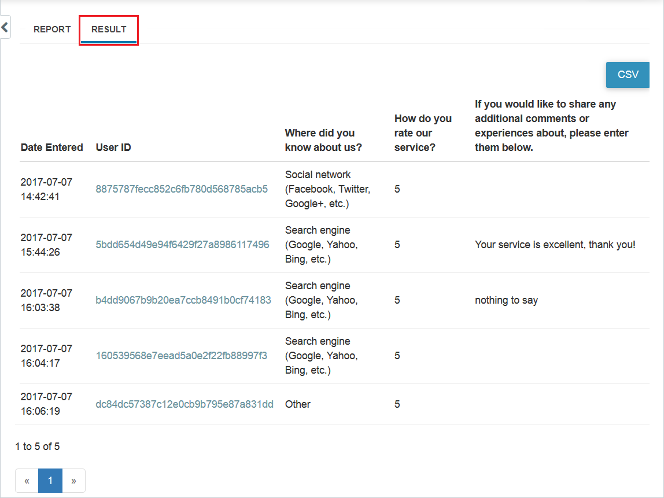Go to previous page with « button

point(27,481)
